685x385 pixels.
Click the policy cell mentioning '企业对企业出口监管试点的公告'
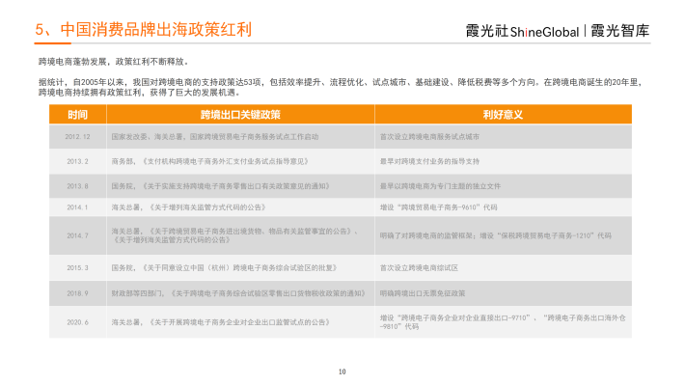pos(240,322)
